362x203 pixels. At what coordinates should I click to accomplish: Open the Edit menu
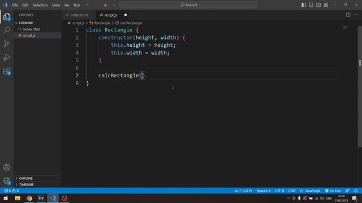coord(25,5)
